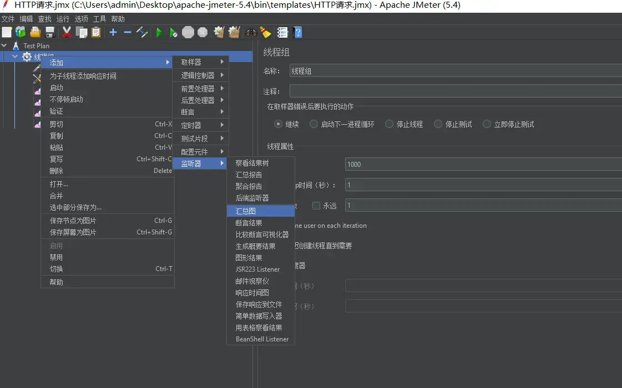Select the 停止线程 radio button

[390, 124]
